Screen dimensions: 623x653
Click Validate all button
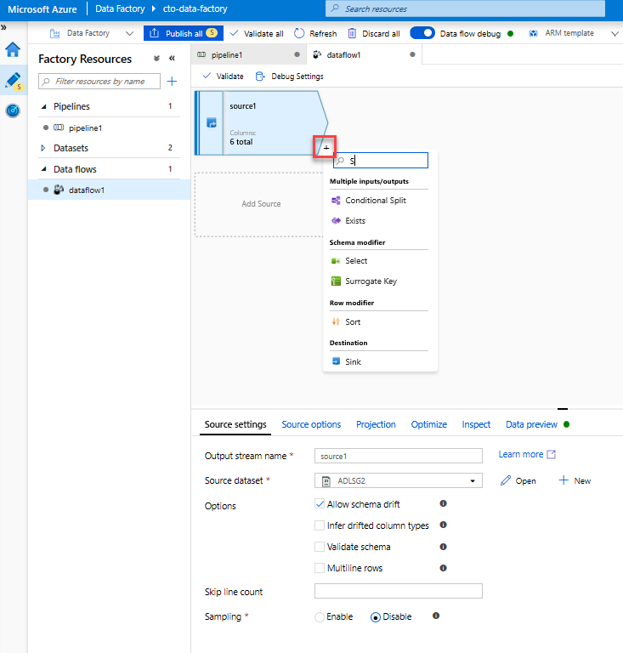coord(257,33)
